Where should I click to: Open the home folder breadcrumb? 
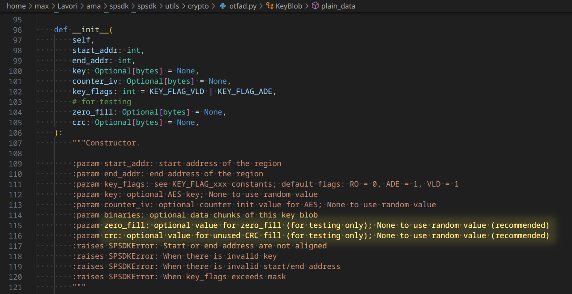[x=16, y=6]
